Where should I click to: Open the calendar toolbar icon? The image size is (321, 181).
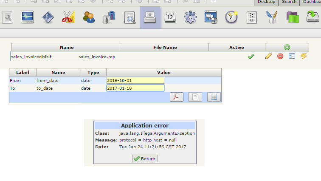pyautogui.click(x=170, y=17)
